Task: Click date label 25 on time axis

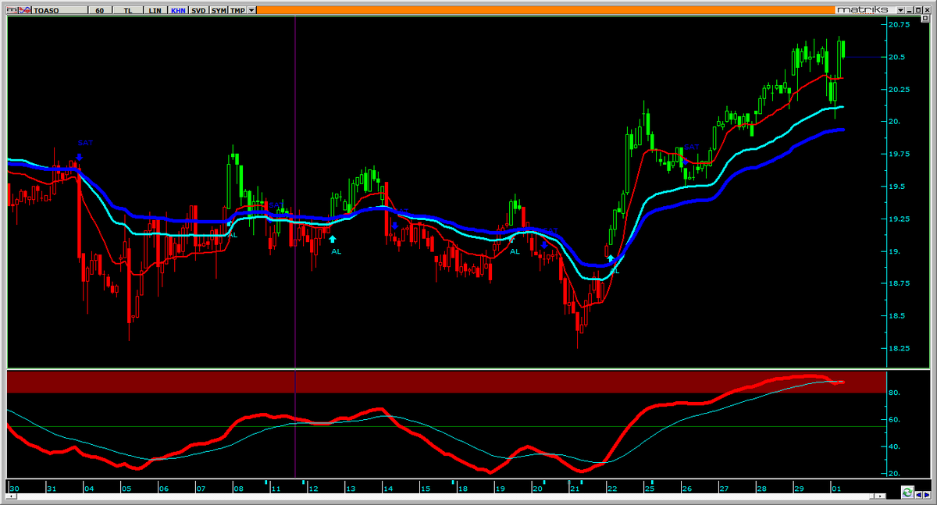Action: click(650, 489)
